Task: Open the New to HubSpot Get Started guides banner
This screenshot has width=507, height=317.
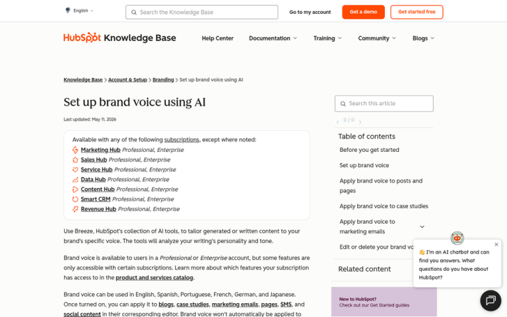Action: pyautogui.click(x=384, y=302)
